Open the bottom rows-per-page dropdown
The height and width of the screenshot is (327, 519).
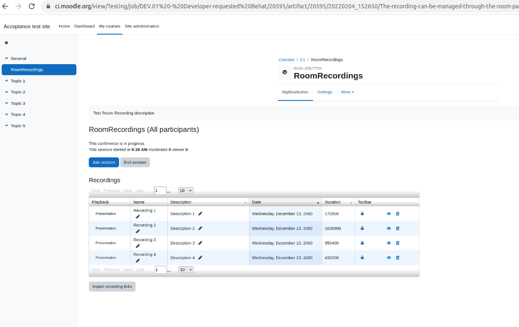pyautogui.click(x=186, y=270)
